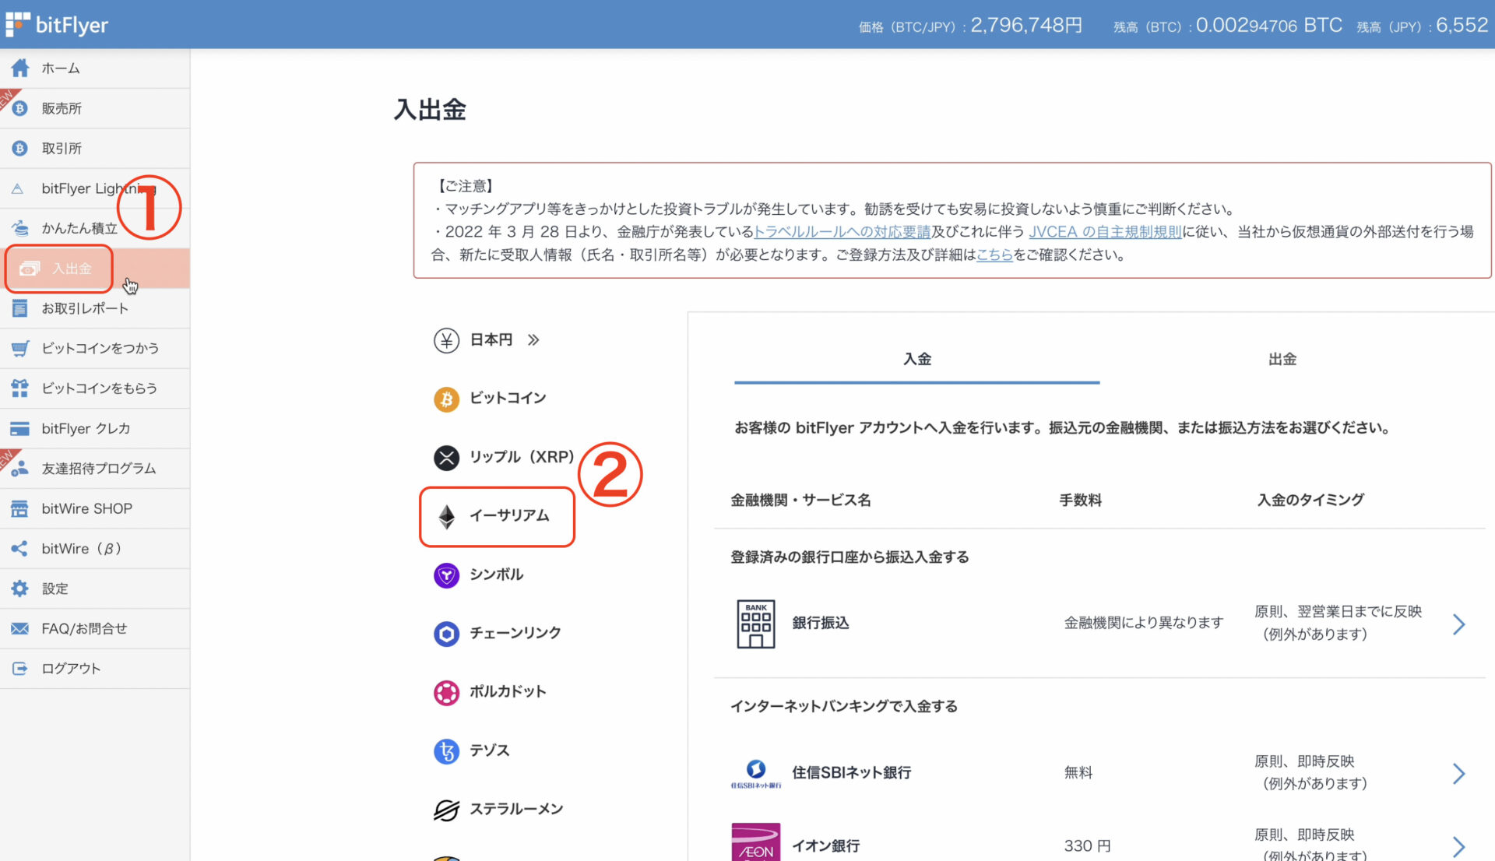Click the 330 円 fee value
The width and height of the screenshot is (1495, 861).
point(1087,846)
